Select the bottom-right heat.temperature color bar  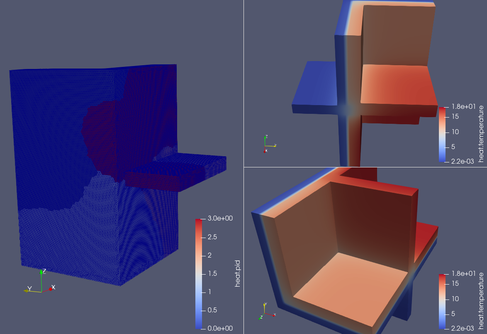tap(441, 301)
